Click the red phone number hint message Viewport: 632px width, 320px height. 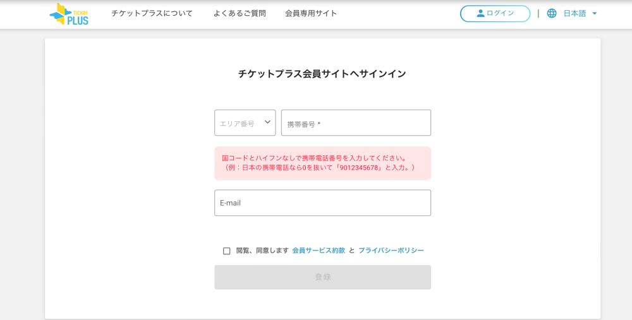coord(322,163)
